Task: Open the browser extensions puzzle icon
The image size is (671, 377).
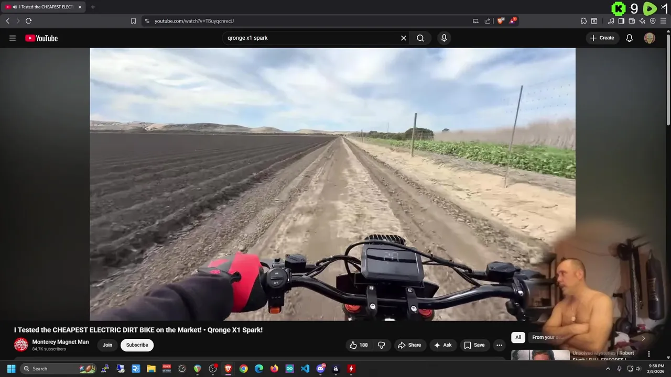Action: click(583, 21)
